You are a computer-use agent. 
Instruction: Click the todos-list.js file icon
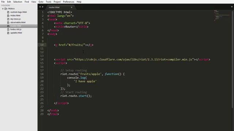[8, 29]
